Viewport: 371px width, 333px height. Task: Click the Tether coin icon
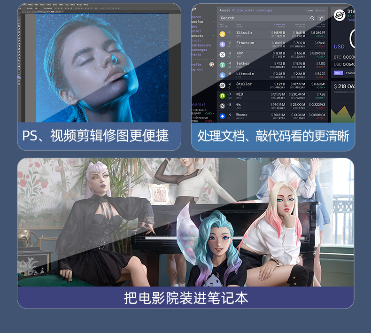(222, 65)
